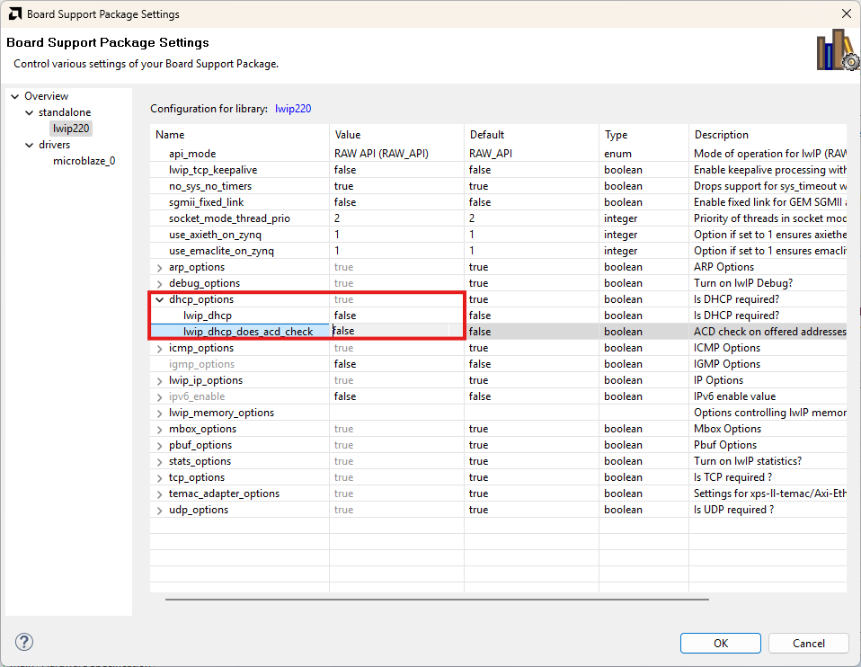Image resolution: width=861 pixels, height=667 pixels.
Task: Collapse the dhcp_options row
Action: point(160,299)
